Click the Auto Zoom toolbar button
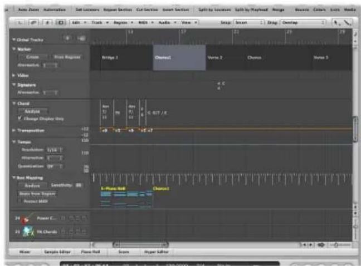The image size is (361, 266). (x=28, y=9)
